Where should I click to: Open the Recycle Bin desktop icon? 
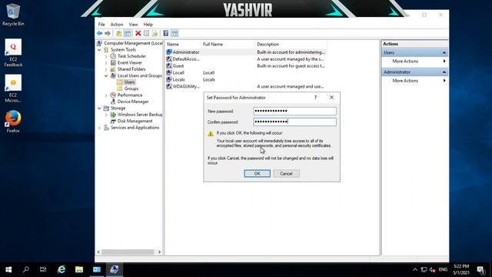click(x=13, y=15)
